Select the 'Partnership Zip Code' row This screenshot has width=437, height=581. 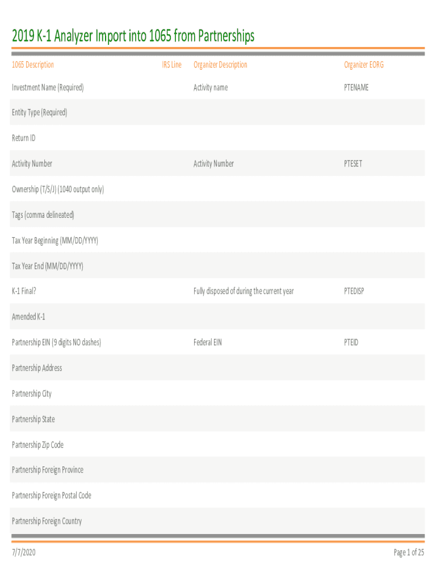[x=37, y=444]
